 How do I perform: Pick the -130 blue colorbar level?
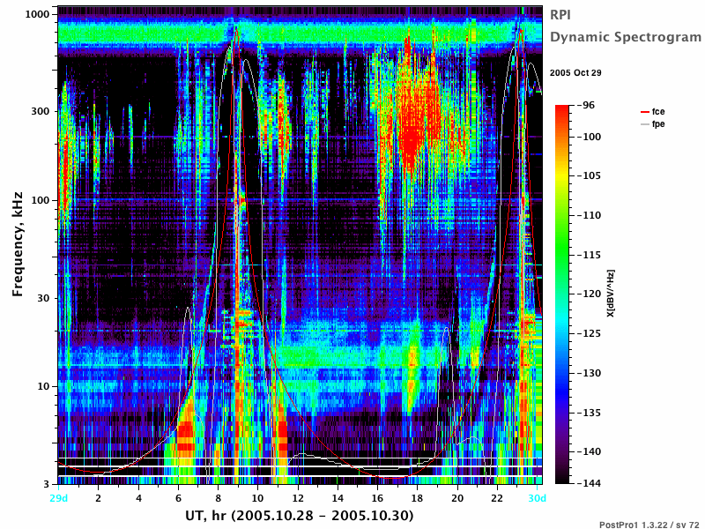[589, 373]
